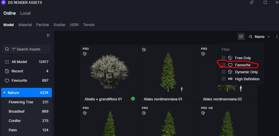Click box icon on Abies nordmanniana 01 card

[x=144, y=50]
